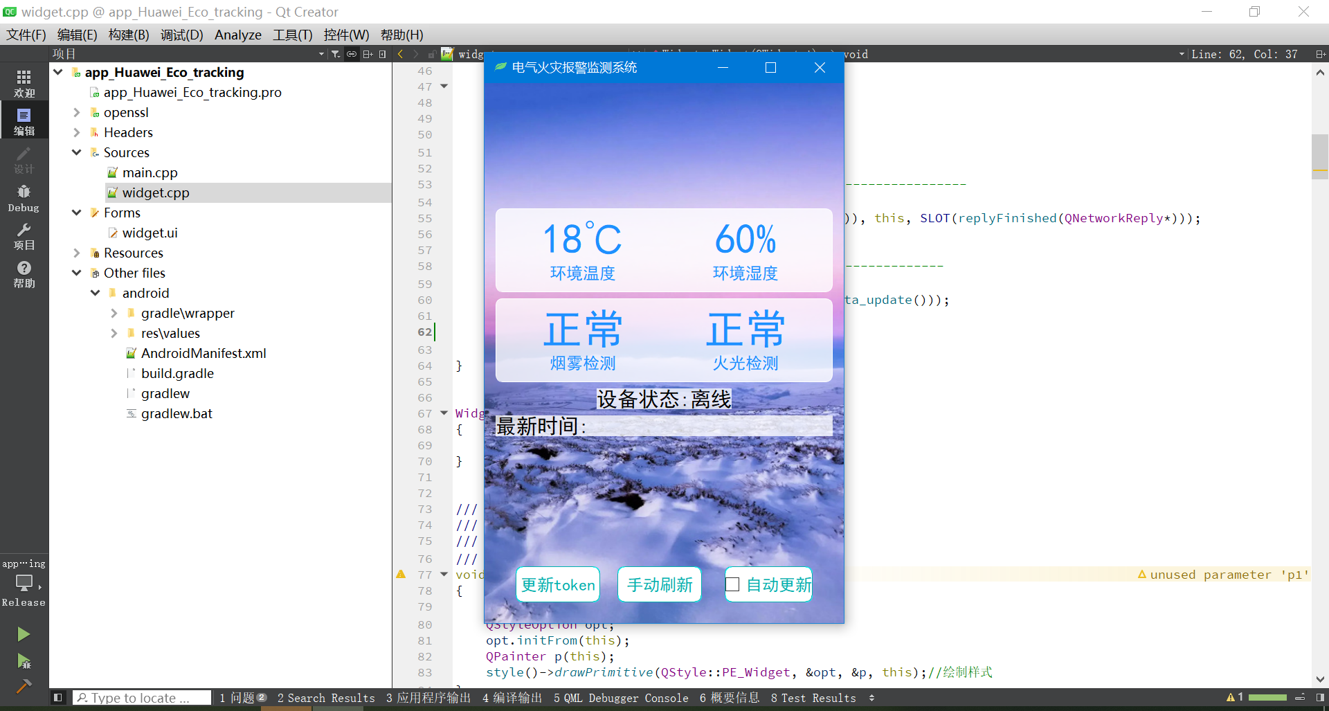The height and width of the screenshot is (711, 1329).
Task: Enable the 自动更新 checkbox
Action: pyautogui.click(x=732, y=585)
